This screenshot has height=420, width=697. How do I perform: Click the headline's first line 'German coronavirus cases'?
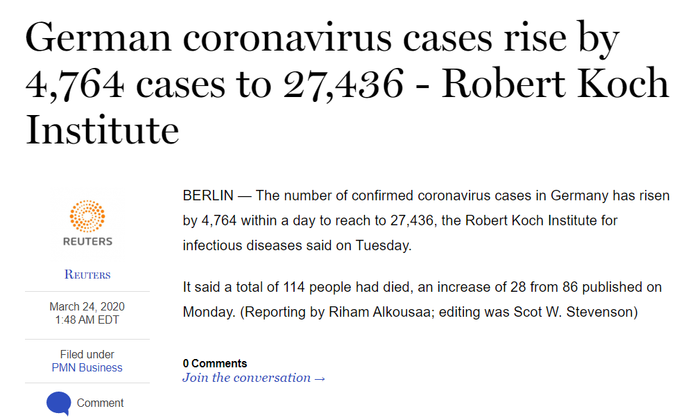[259, 38]
